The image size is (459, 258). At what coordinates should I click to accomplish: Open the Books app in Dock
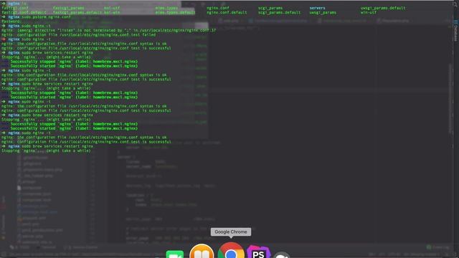[202, 252]
